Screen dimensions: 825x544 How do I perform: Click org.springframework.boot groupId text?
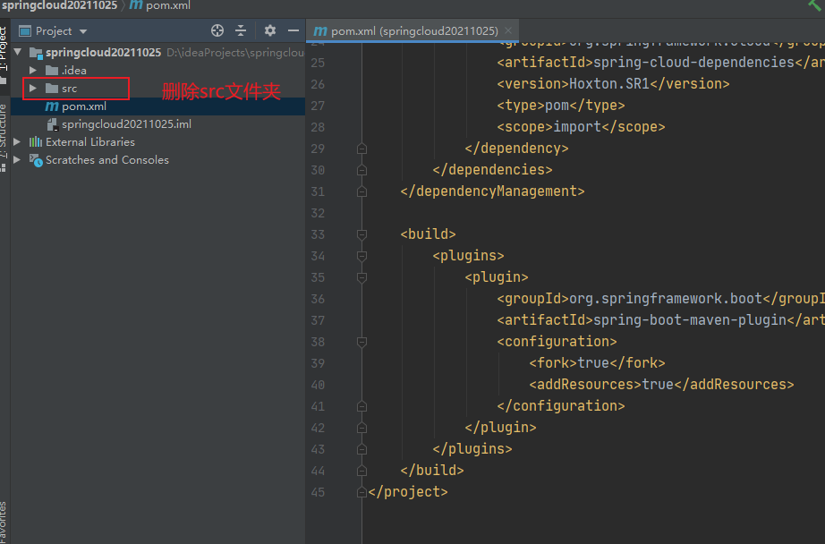click(x=666, y=298)
